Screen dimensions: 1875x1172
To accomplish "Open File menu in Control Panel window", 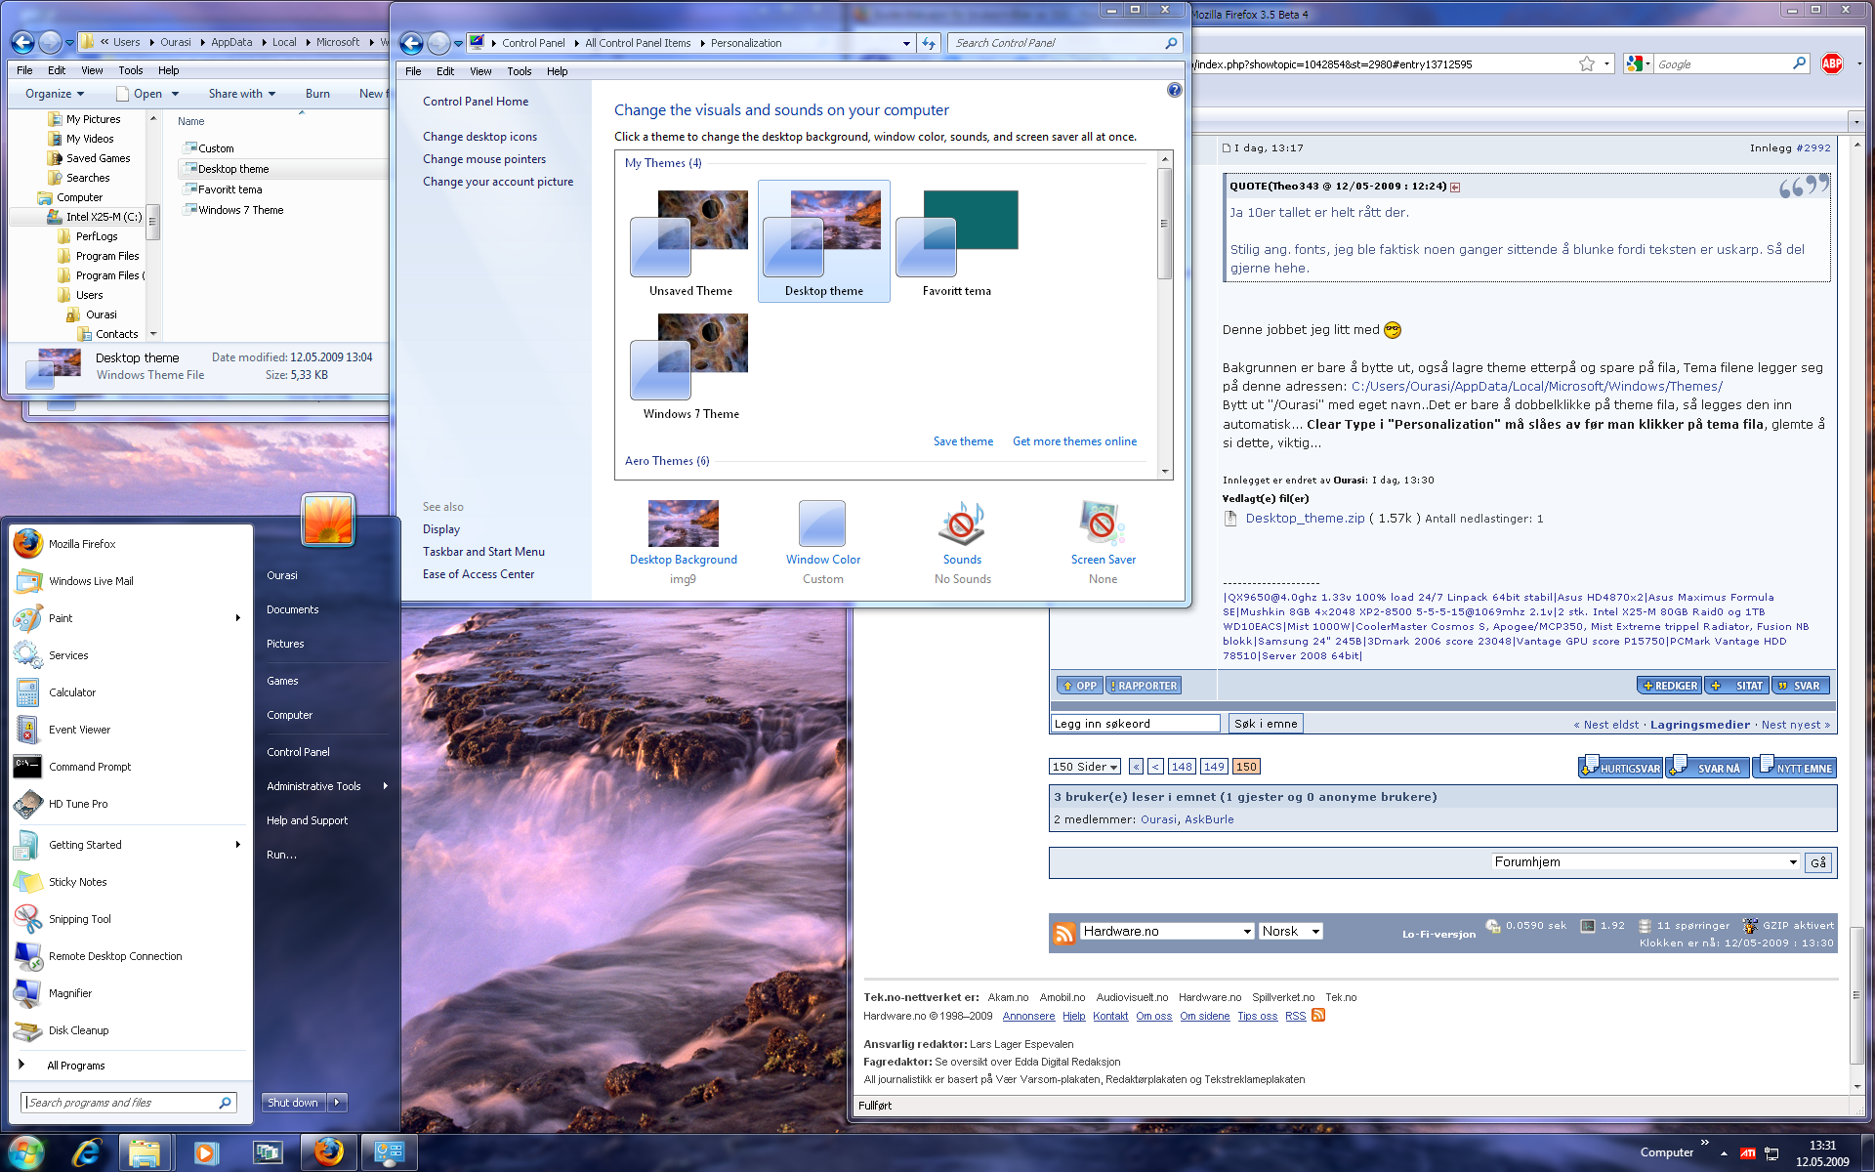I will [x=413, y=71].
